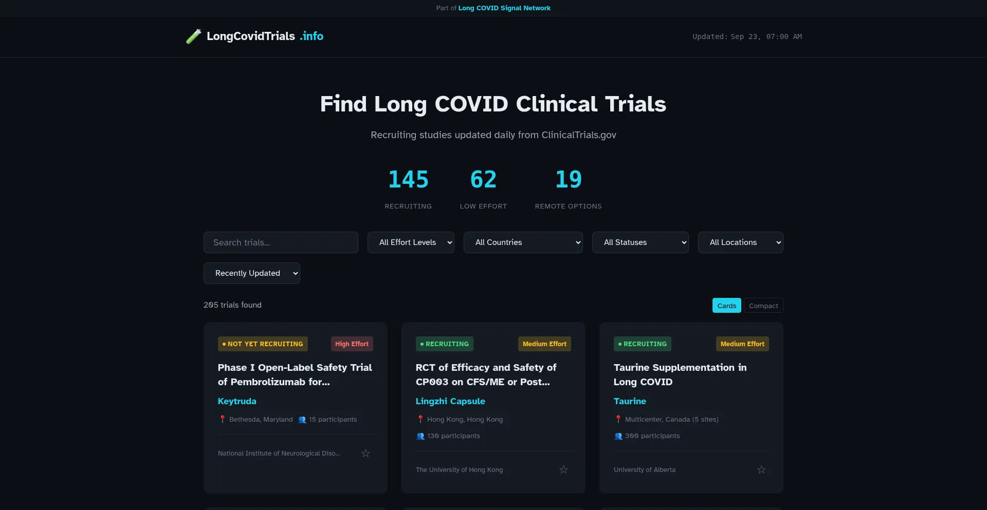This screenshot has width=987, height=510.
Task: Click the "Updated: Sep 23, 07:00 AM" timestamp
Action: pos(747,36)
